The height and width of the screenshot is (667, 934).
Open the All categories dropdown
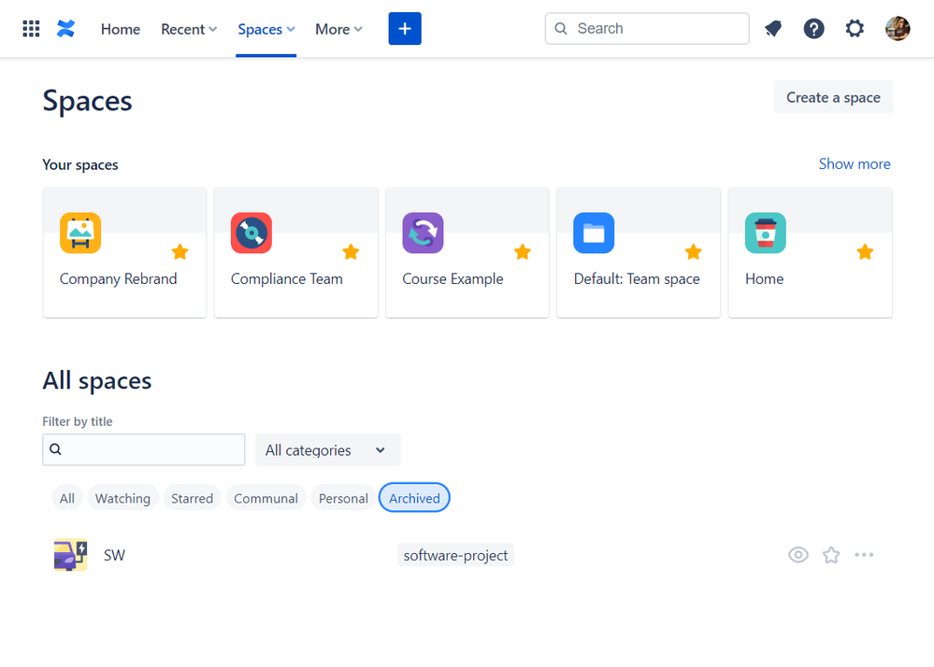pyautogui.click(x=327, y=450)
